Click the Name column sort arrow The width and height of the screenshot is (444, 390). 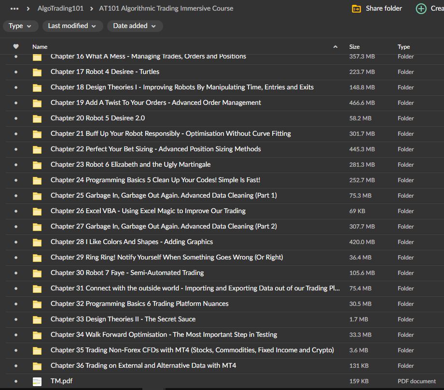(335, 46)
